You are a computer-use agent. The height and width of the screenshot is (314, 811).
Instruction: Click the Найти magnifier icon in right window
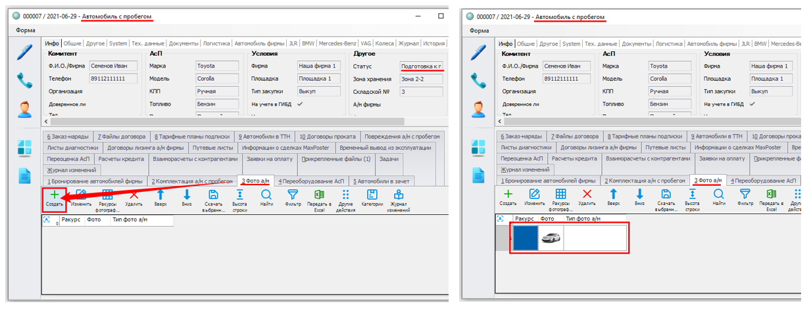coord(718,194)
